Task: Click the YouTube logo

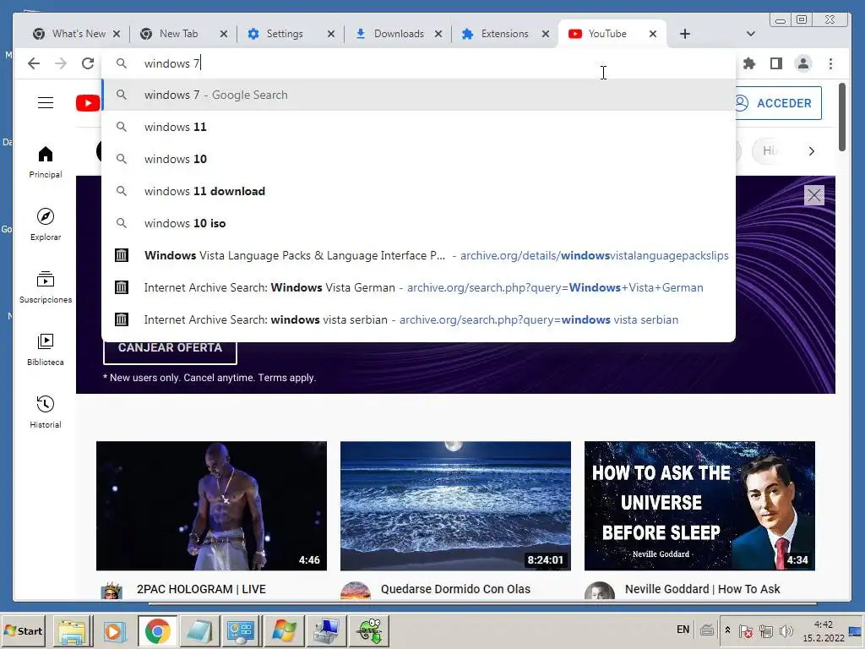Action: pyautogui.click(x=88, y=102)
